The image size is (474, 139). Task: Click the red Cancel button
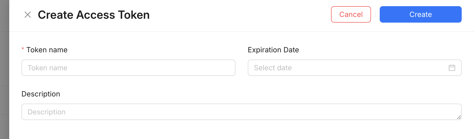click(x=351, y=14)
